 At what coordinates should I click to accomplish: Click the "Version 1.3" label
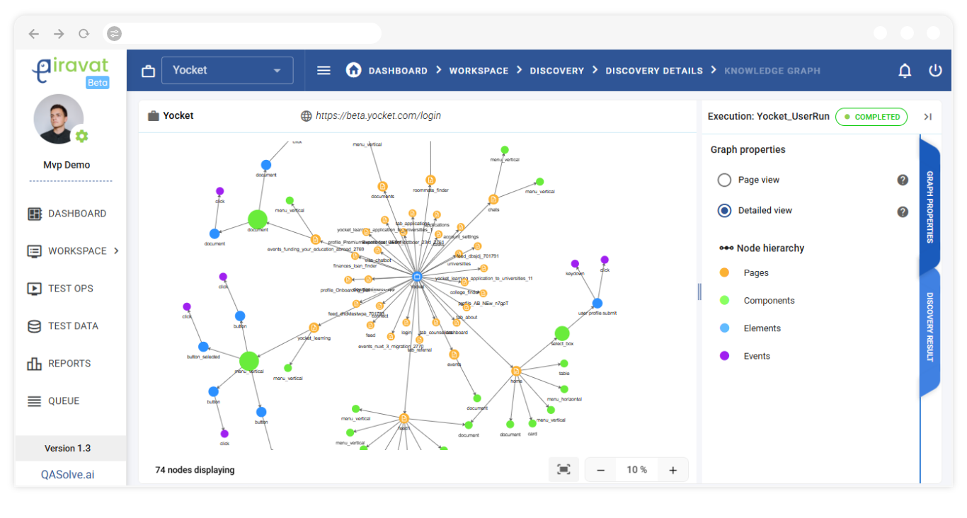[67, 449]
